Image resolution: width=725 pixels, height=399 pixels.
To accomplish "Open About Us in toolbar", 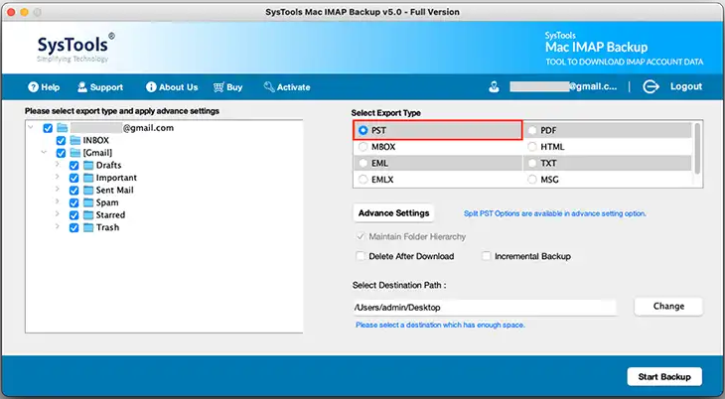I will 172,87.
